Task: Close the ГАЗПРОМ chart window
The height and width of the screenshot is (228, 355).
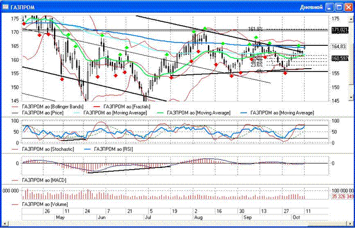Action: 348,8
